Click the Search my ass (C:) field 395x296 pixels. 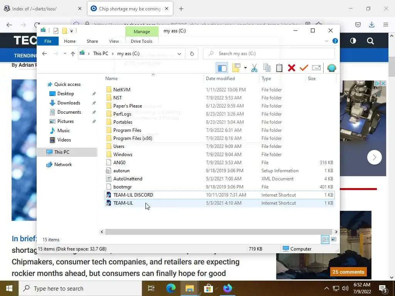point(269,54)
